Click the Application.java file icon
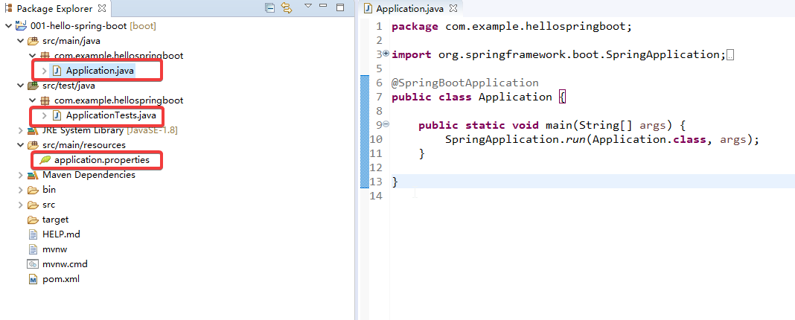Image resolution: width=795 pixels, height=320 pixels. click(x=57, y=71)
